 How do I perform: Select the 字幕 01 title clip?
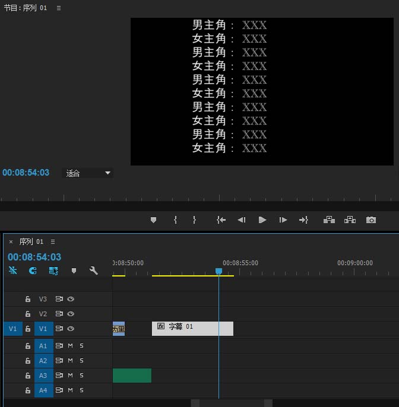[192, 329]
